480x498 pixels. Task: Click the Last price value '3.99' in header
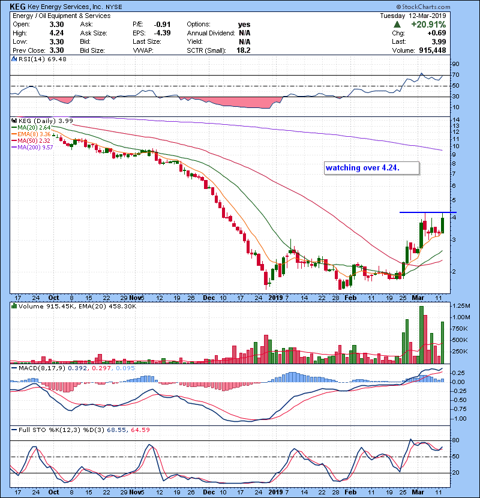(x=439, y=41)
